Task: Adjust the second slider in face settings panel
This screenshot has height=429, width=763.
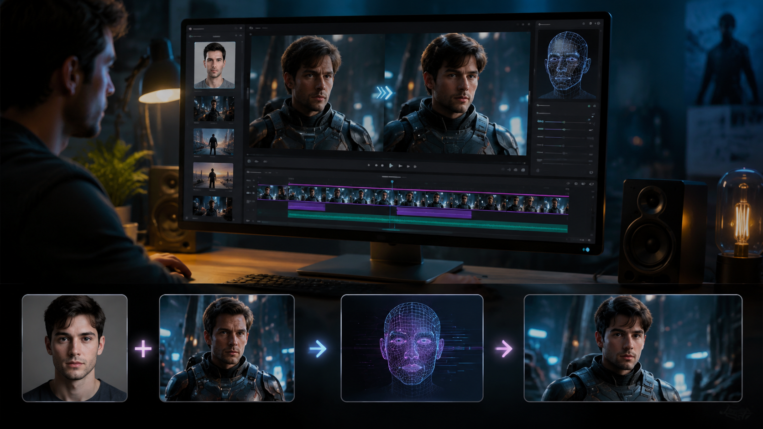Action: [x=565, y=129]
